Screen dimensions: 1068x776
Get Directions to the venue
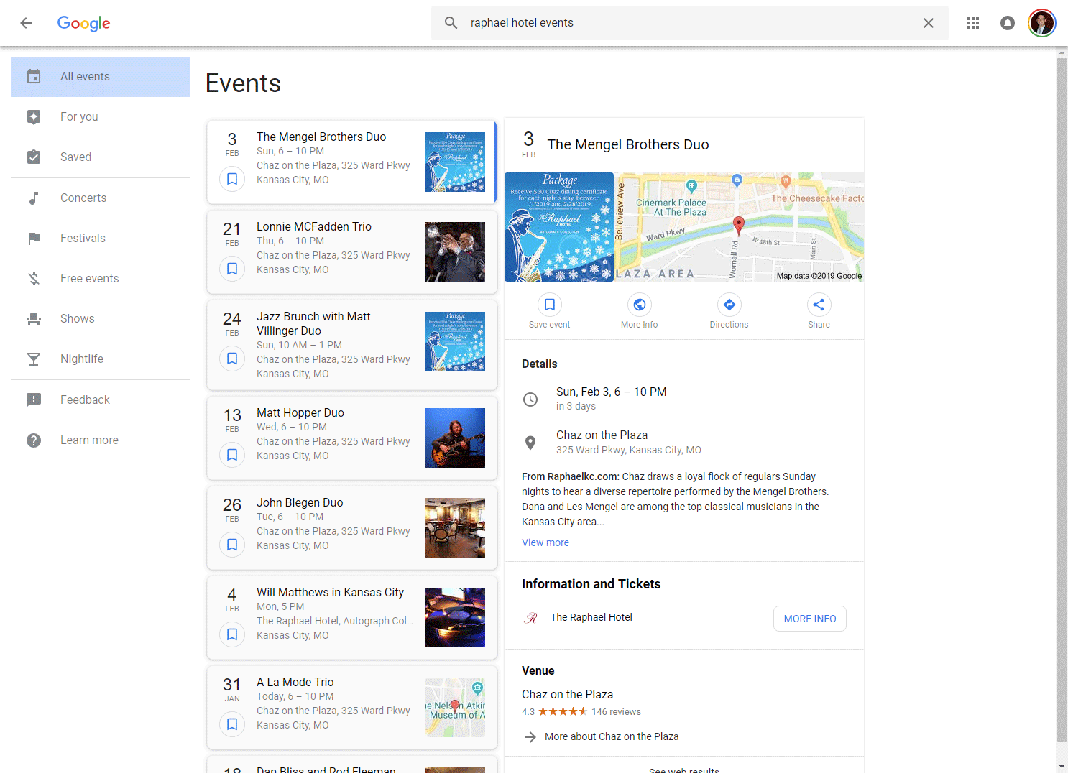click(x=729, y=305)
